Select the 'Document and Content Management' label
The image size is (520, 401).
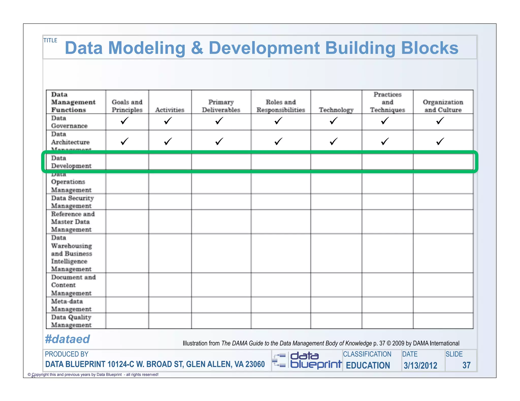click(x=74, y=285)
